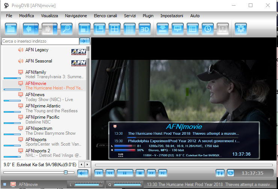278x189 pixels.
Task: Click the 'Cerca o inserisci indirizzo' search field
Action: click(x=40, y=41)
